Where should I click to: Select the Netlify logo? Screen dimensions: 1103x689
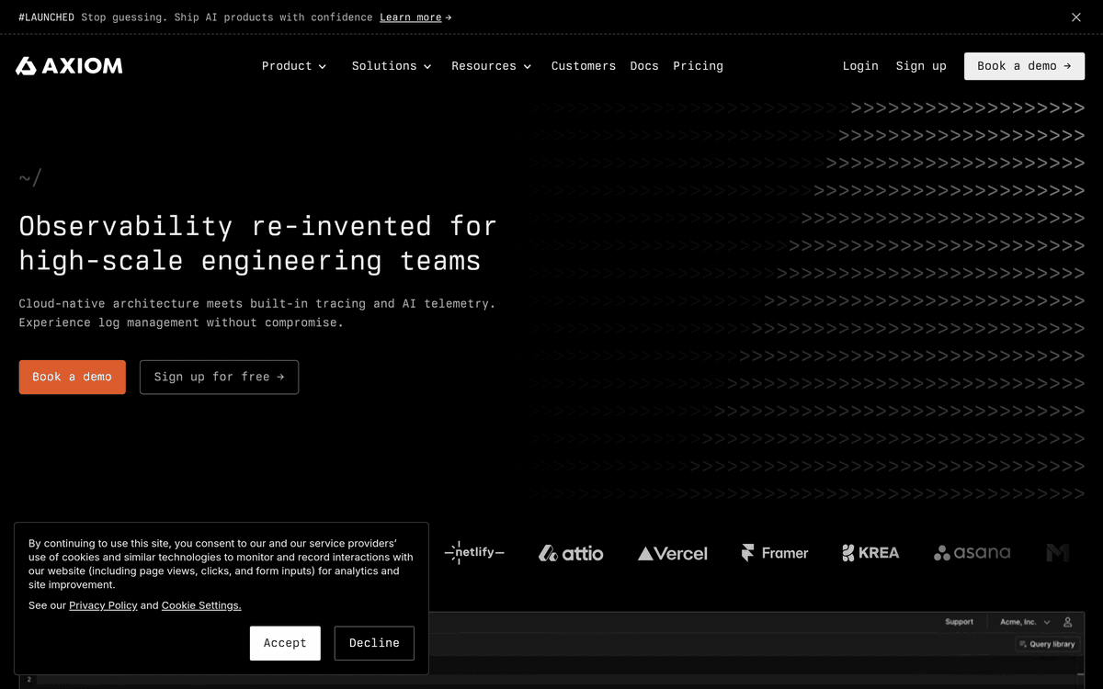point(474,552)
